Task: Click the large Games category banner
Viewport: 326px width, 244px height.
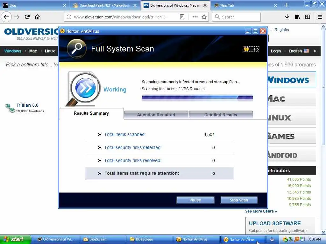Action: click(292, 136)
